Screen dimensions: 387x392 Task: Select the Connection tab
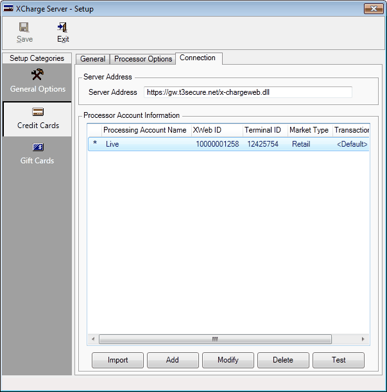point(198,58)
